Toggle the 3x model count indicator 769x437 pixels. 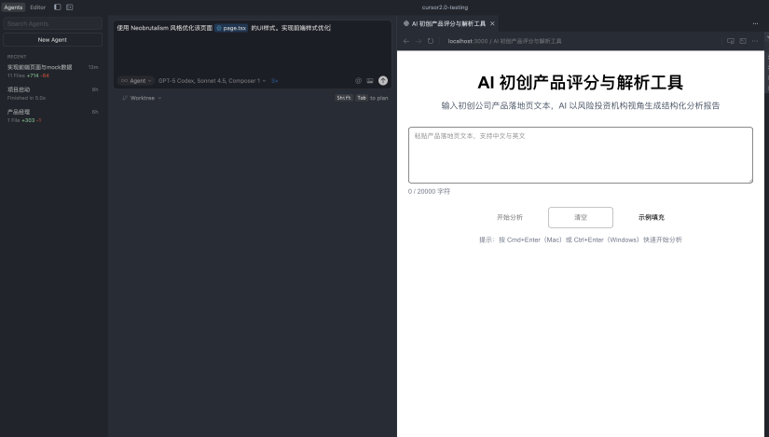[x=275, y=81]
